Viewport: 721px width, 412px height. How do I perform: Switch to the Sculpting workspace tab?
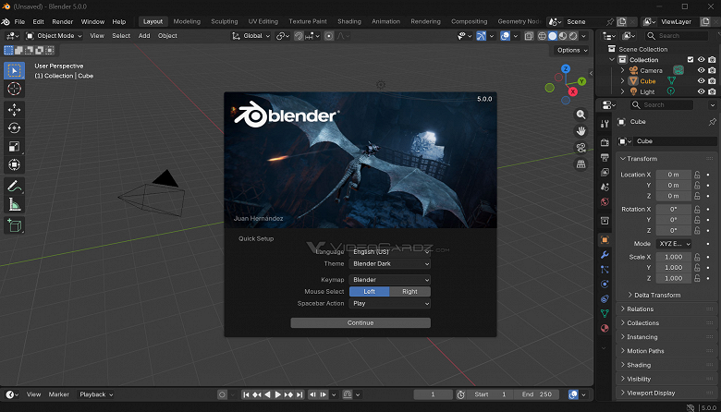tap(224, 21)
